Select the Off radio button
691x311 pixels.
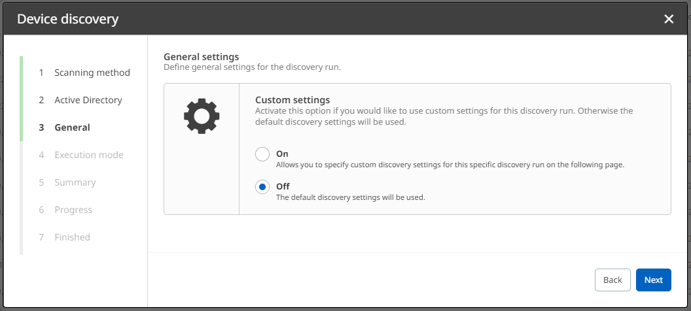[x=262, y=187]
